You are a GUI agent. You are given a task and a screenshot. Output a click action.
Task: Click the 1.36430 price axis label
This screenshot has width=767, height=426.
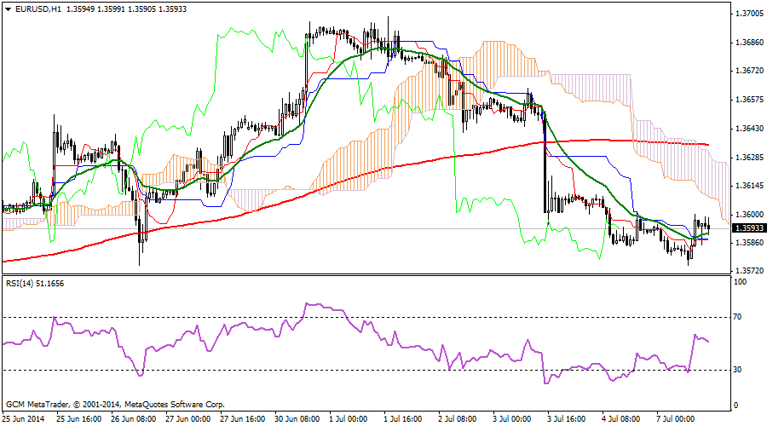749,129
